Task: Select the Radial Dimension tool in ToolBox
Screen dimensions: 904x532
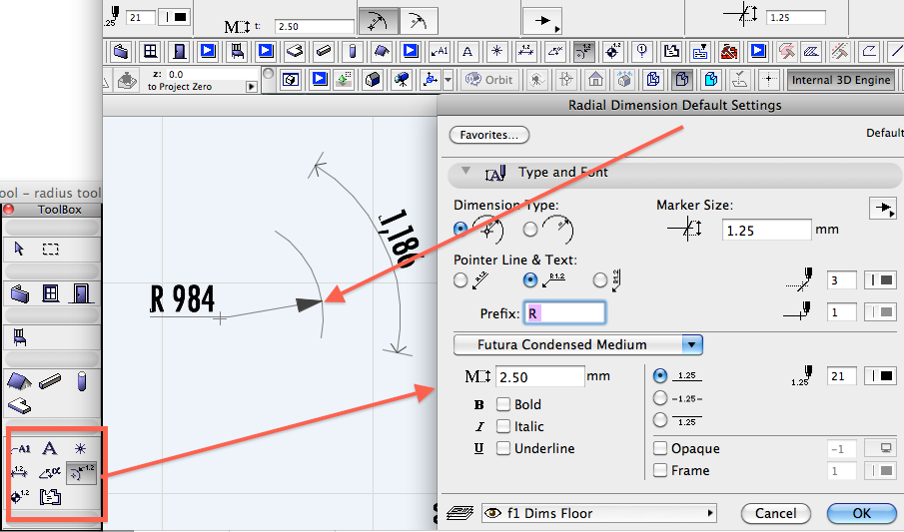Action: coord(81,472)
